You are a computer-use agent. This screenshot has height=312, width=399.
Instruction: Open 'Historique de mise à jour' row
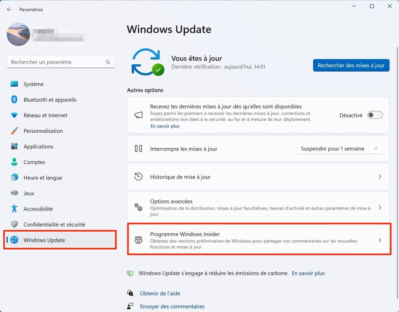coord(258,177)
